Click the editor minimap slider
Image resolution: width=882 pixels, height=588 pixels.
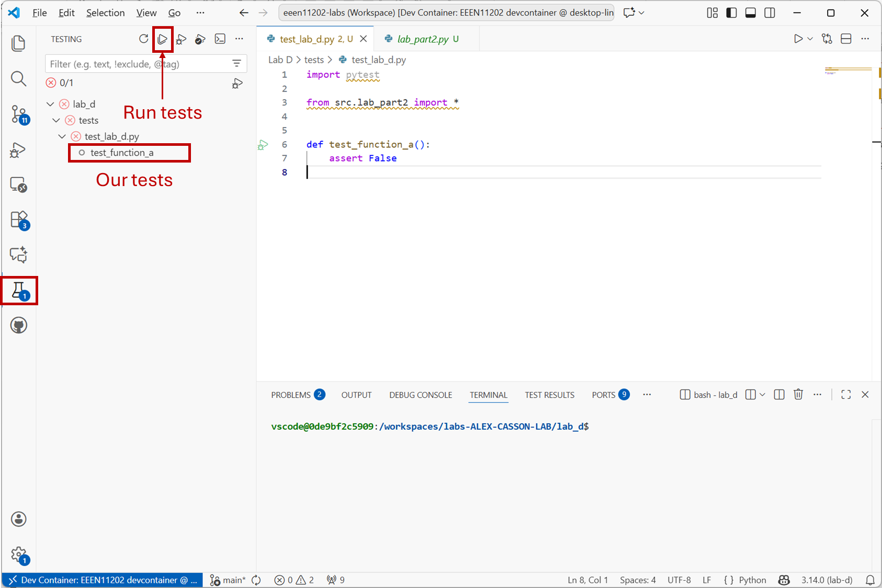[x=848, y=71]
